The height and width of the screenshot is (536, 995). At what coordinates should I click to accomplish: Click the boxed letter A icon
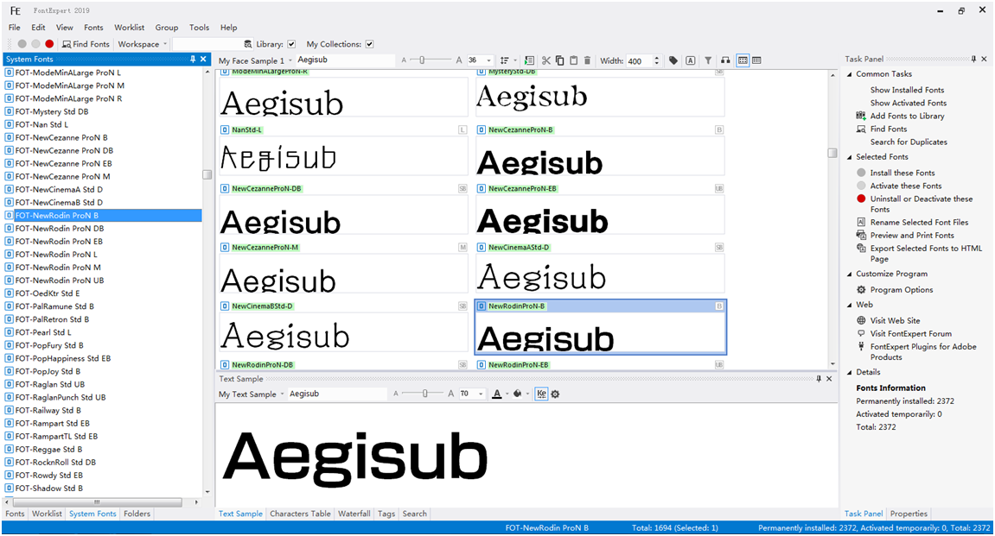[x=691, y=60]
